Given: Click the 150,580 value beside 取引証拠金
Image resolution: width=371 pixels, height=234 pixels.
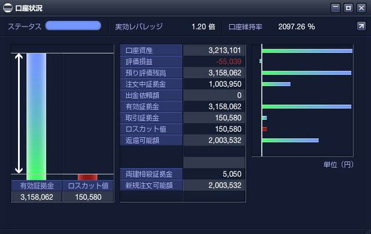Looking at the screenshot, I should 228,118.
